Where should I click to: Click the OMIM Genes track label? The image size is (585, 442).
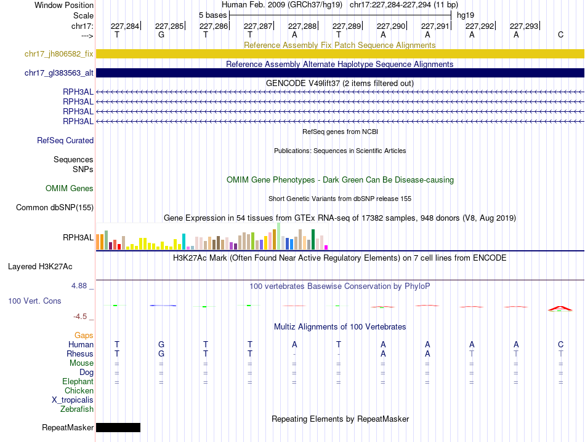coord(70,188)
